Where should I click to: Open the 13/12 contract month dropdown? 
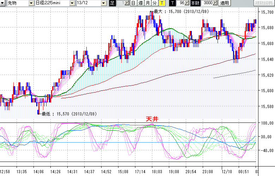click(103, 3)
